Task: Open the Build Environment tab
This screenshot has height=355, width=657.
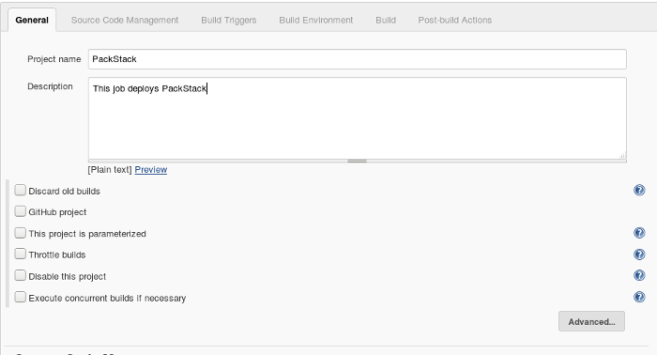Action: (x=316, y=20)
